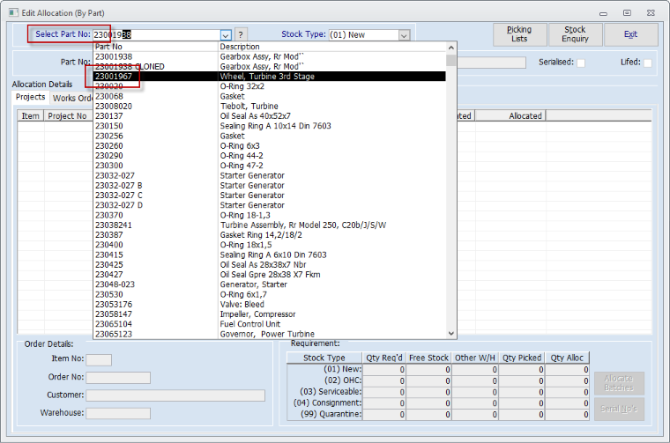Click the Allocate Batches button
Image resolution: width=670 pixels, height=443 pixels.
[619, 383]
